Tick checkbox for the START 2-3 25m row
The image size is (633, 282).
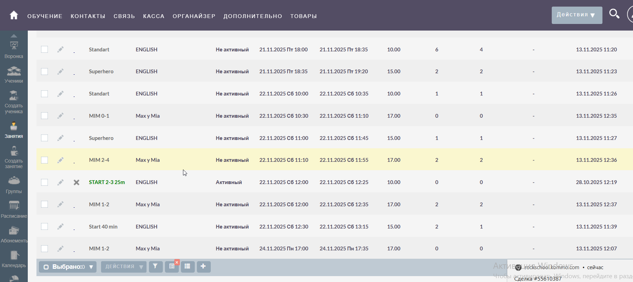(x=44, y=182)
